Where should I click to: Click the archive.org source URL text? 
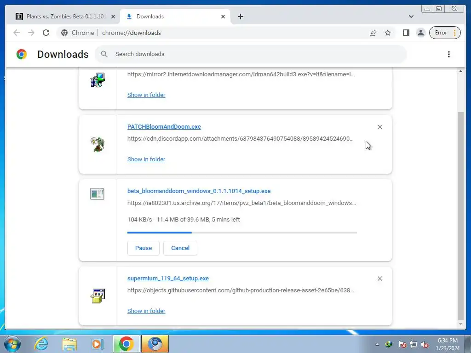coord(241,203)
